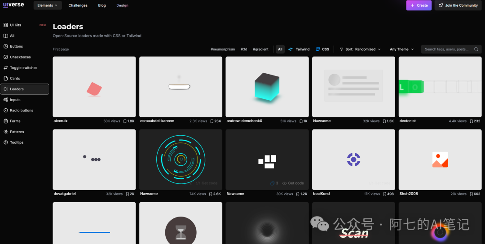The width and height of the screenshot is (485, 244).
Task: Click the All book icon in sidebar
Action: click(x=5, y=36)
